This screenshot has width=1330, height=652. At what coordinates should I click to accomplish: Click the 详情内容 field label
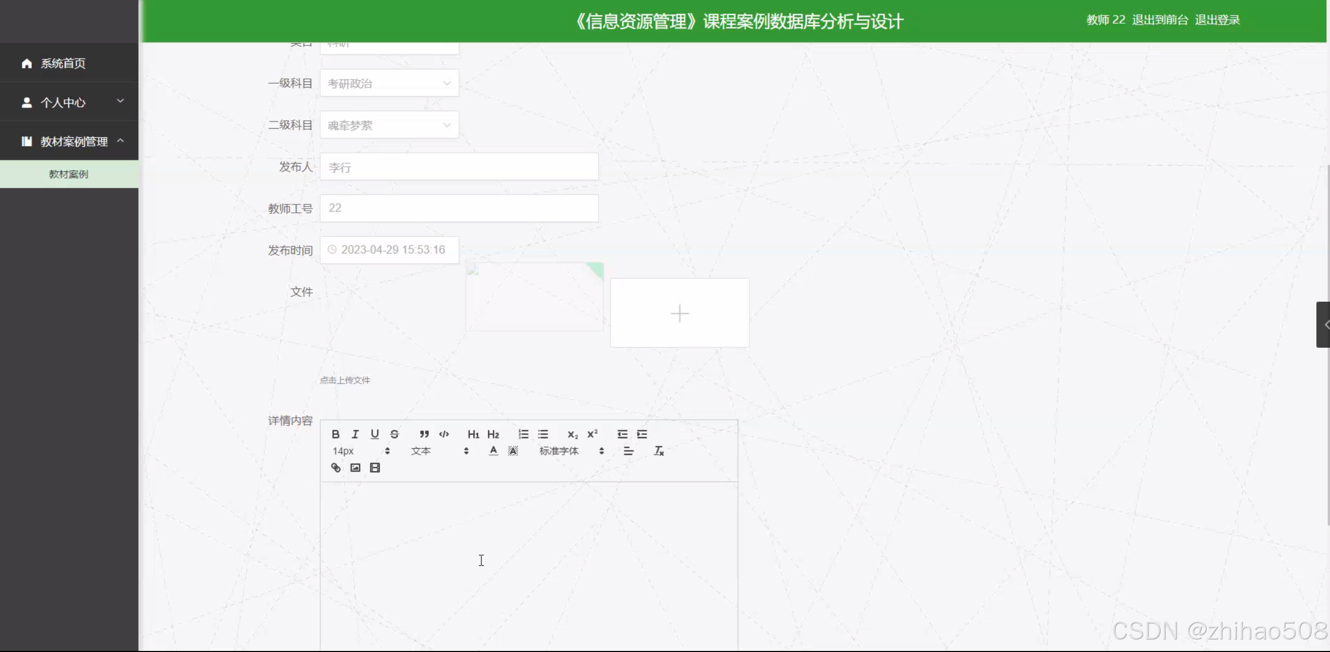[290, 420]
